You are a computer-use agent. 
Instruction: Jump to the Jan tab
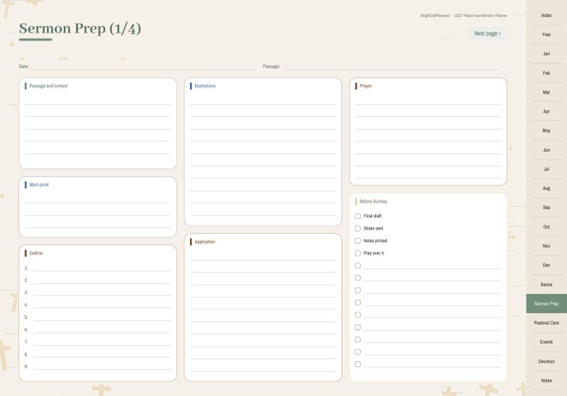tap(546, 54)
